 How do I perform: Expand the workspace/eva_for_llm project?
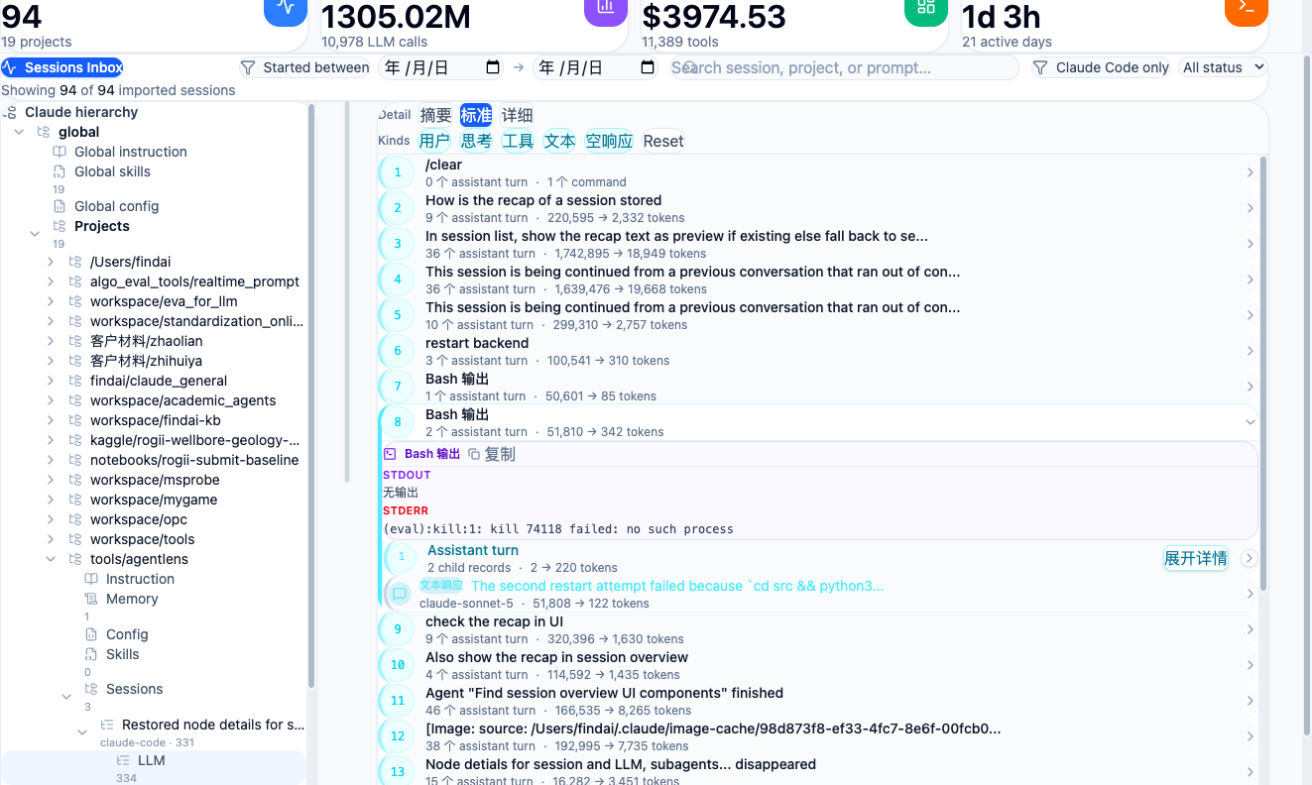coord(51,301)
